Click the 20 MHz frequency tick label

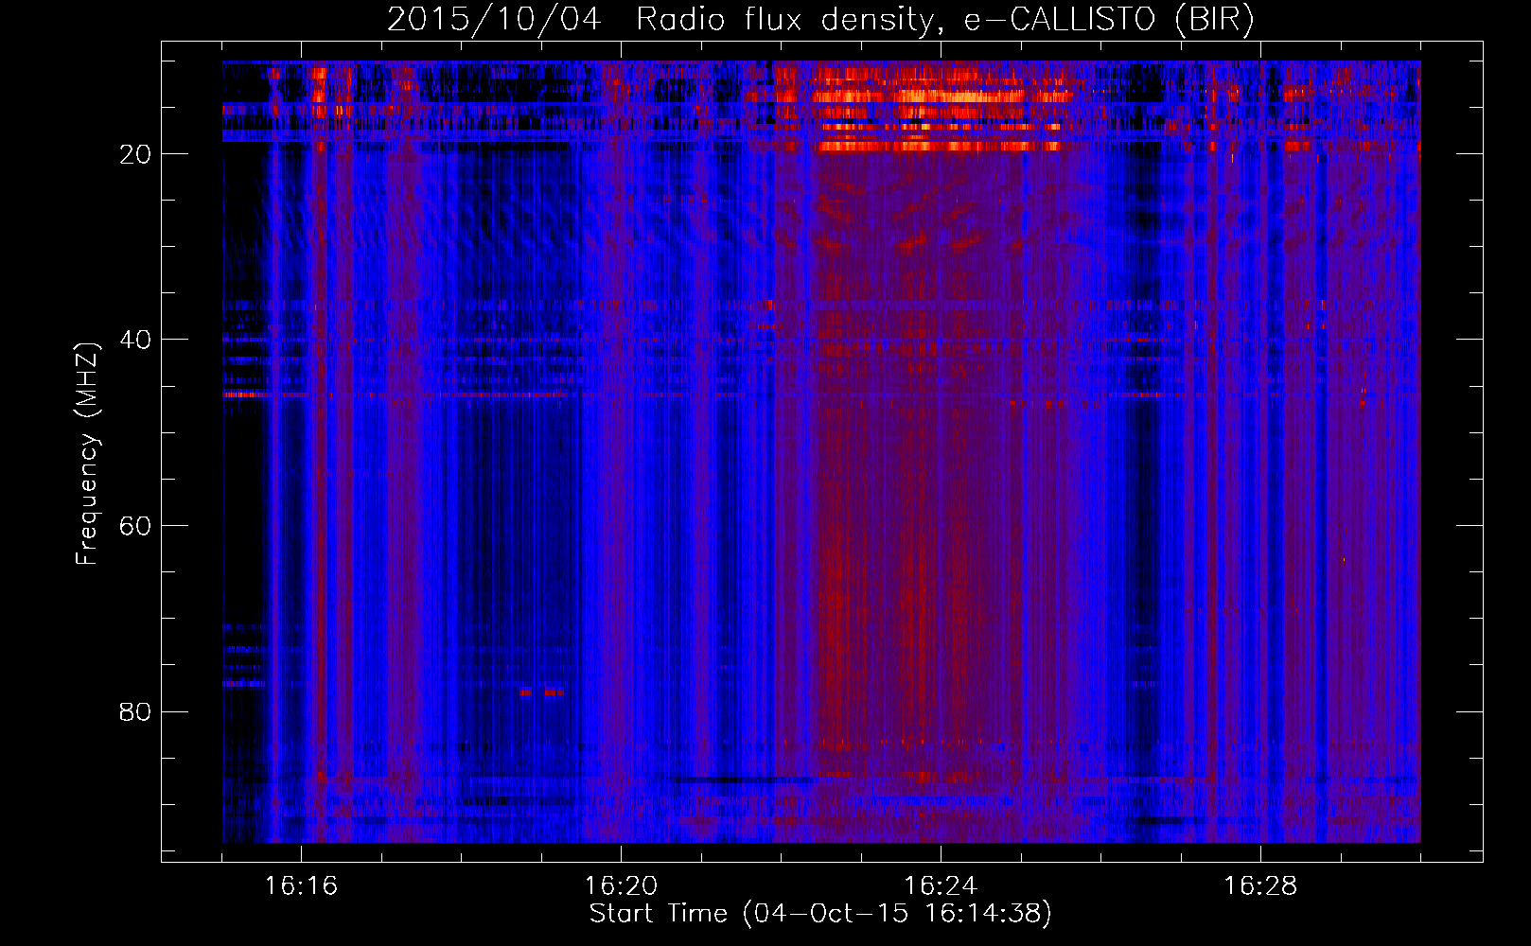click(136, 154)
